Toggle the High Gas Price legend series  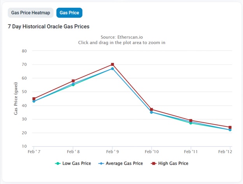[x=169, y=163]
